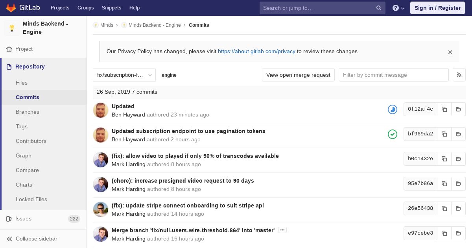472x248 pixels.
Task: Browse files at commit 26e56438
Action: tap(458, 209)
